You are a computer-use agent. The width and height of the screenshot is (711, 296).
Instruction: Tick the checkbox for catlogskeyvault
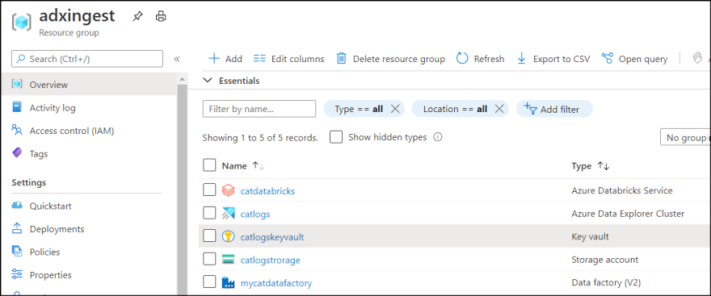coord(209,236)
